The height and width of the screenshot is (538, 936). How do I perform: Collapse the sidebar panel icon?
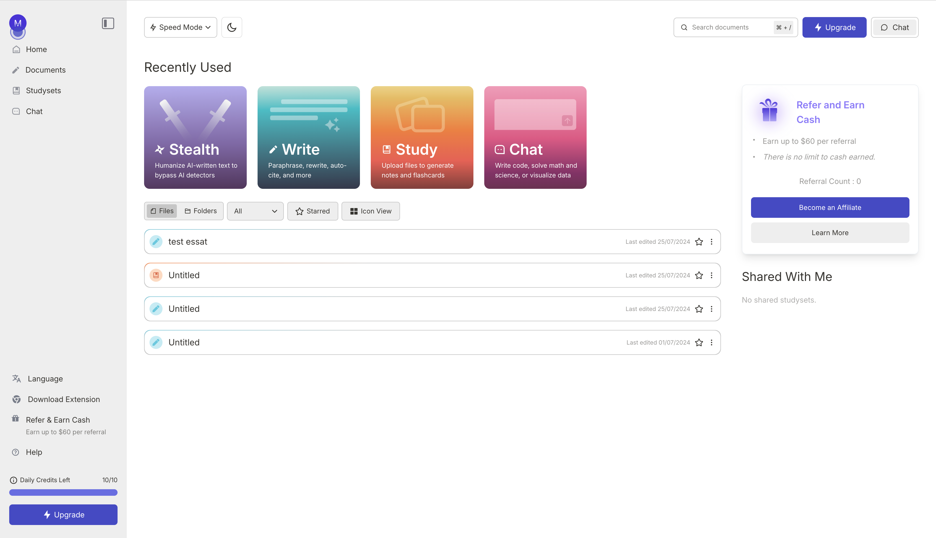point(108,23)
